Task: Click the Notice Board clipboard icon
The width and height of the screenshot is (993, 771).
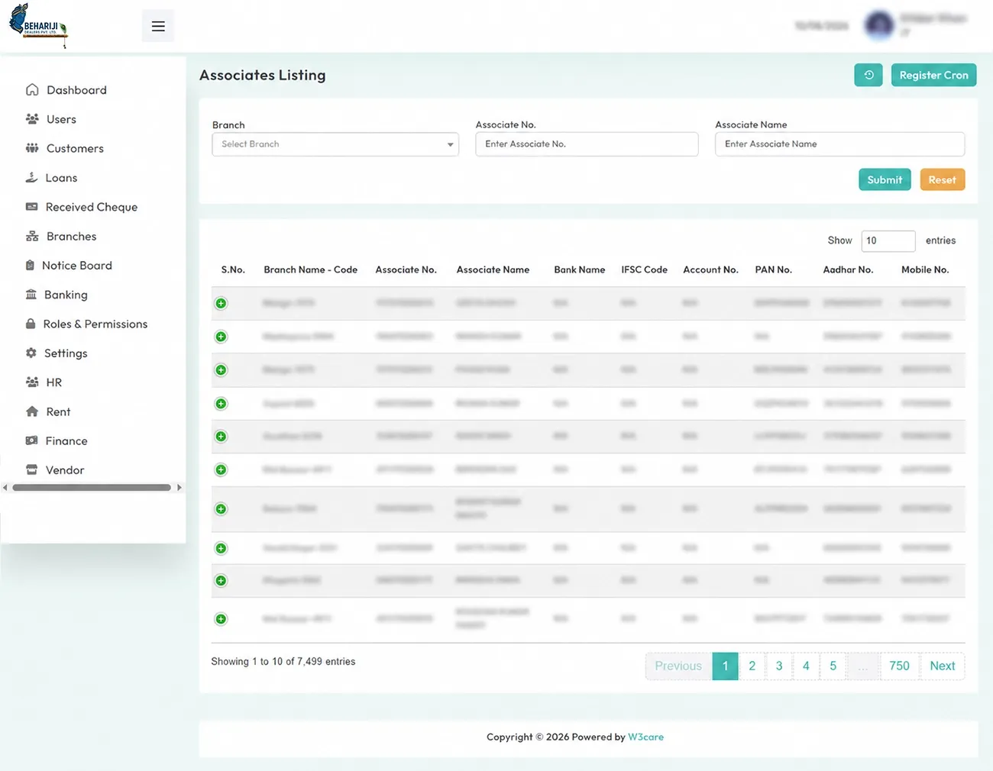Action: pyautogui.click(x=30, y=266)
